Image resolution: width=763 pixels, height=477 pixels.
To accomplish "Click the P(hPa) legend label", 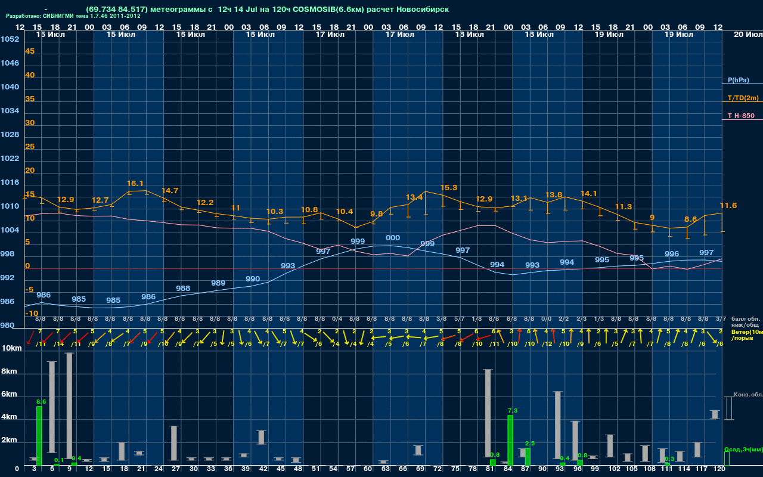I will (738, 80).
